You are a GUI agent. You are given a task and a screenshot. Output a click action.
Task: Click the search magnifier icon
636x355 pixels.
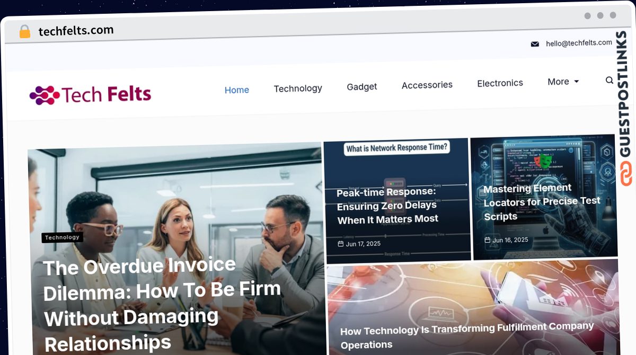pos(609,81)
